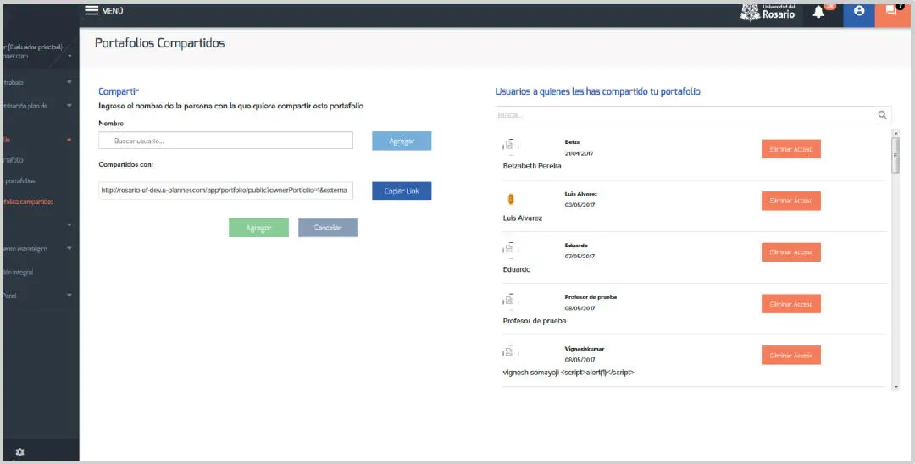Expand the 'Panel' sidebar section
The width and height of the screenshot is (915, 464).
pos(69,296)
